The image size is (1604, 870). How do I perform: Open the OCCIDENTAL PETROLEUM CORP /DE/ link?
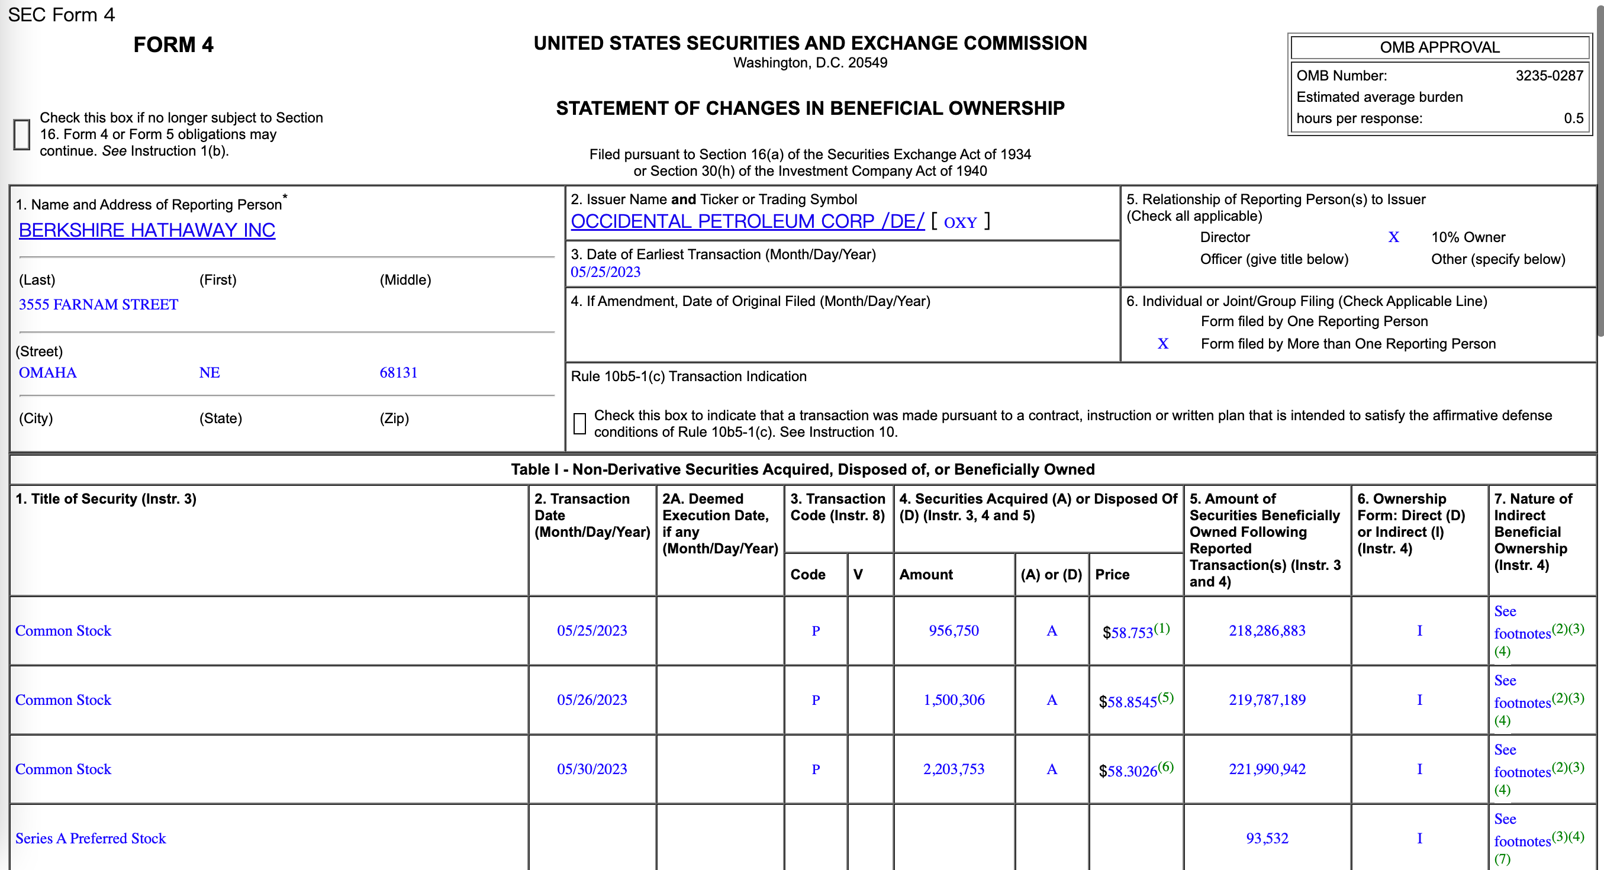tap(747, 221)
